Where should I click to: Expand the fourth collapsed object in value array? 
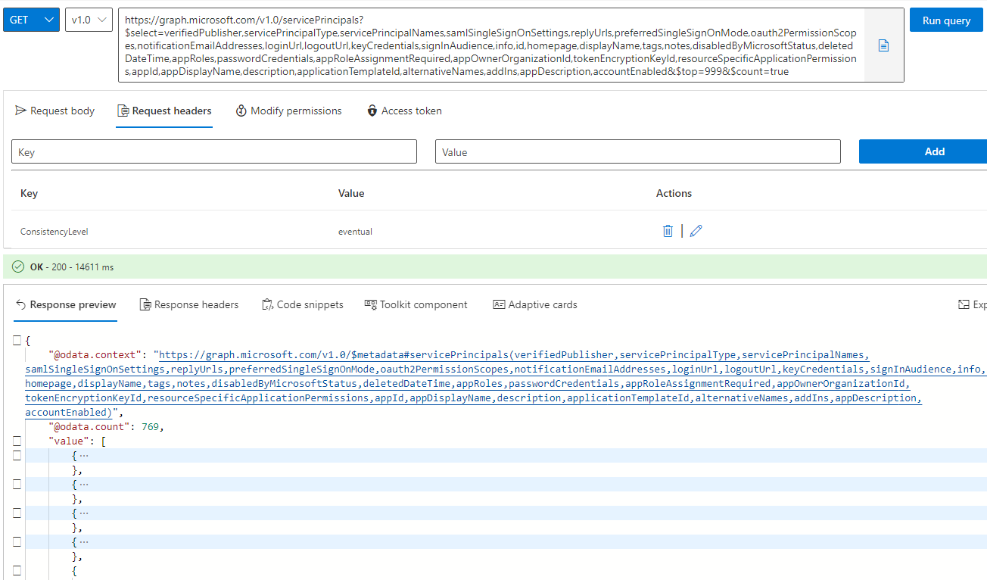(17, 541)
